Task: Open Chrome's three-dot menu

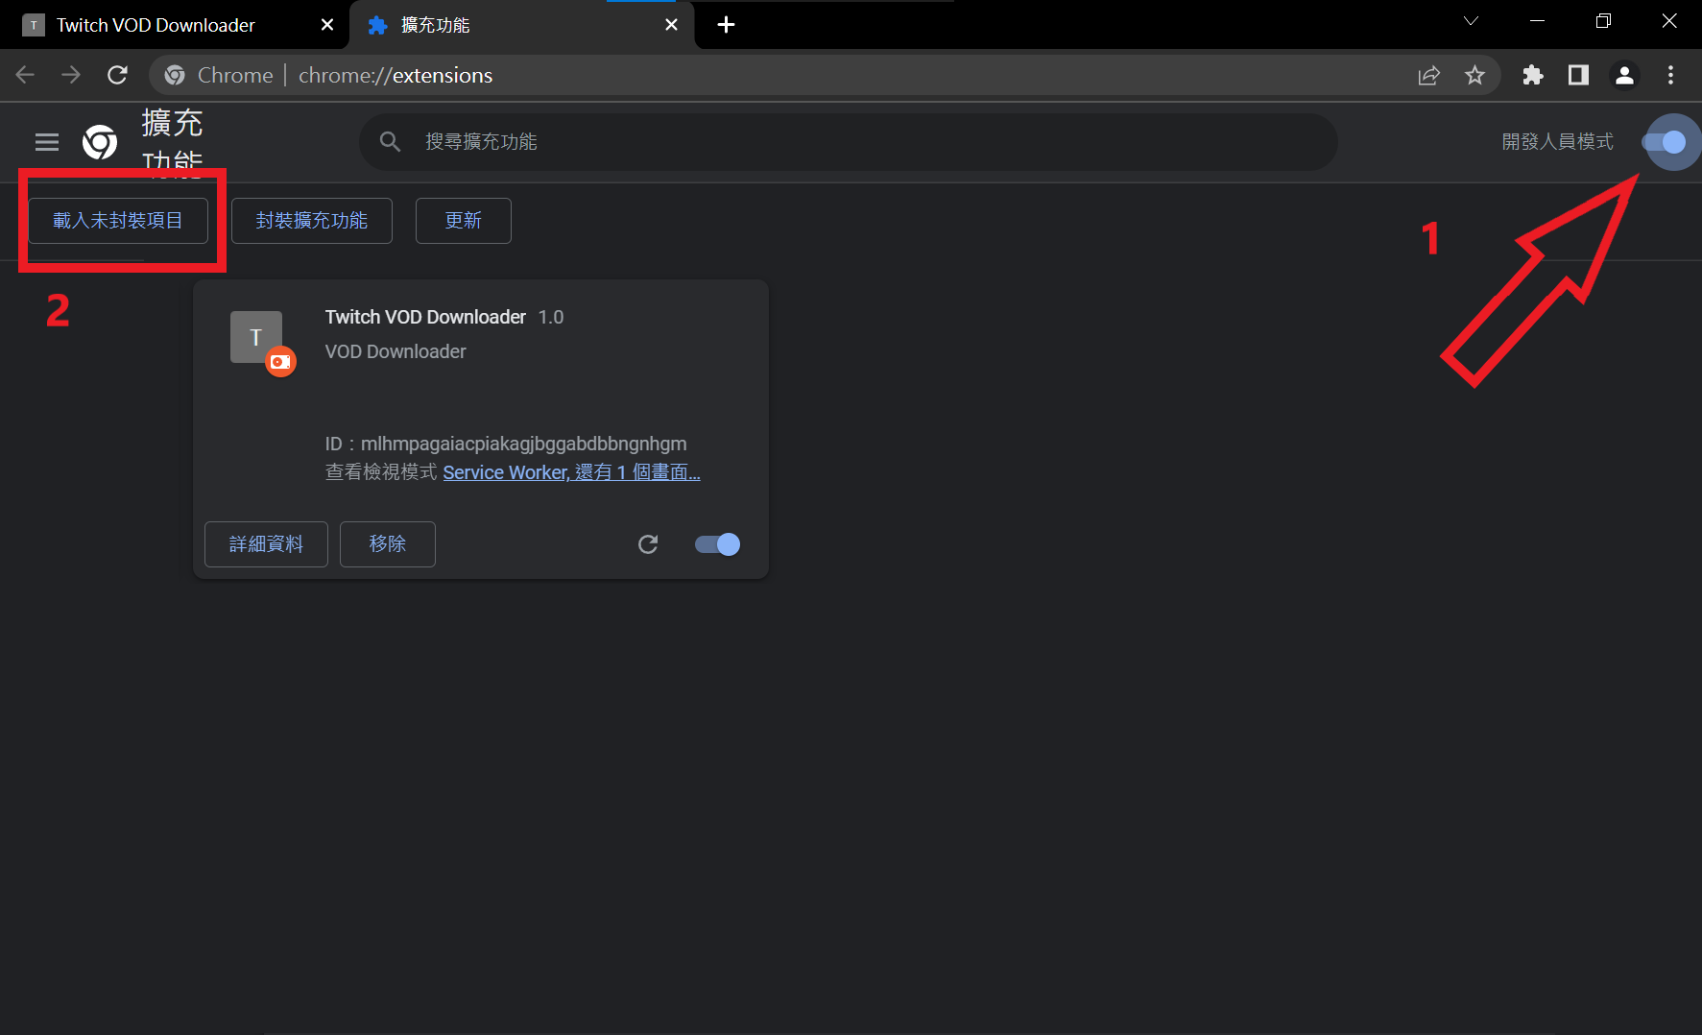Action: [1671, 75]
